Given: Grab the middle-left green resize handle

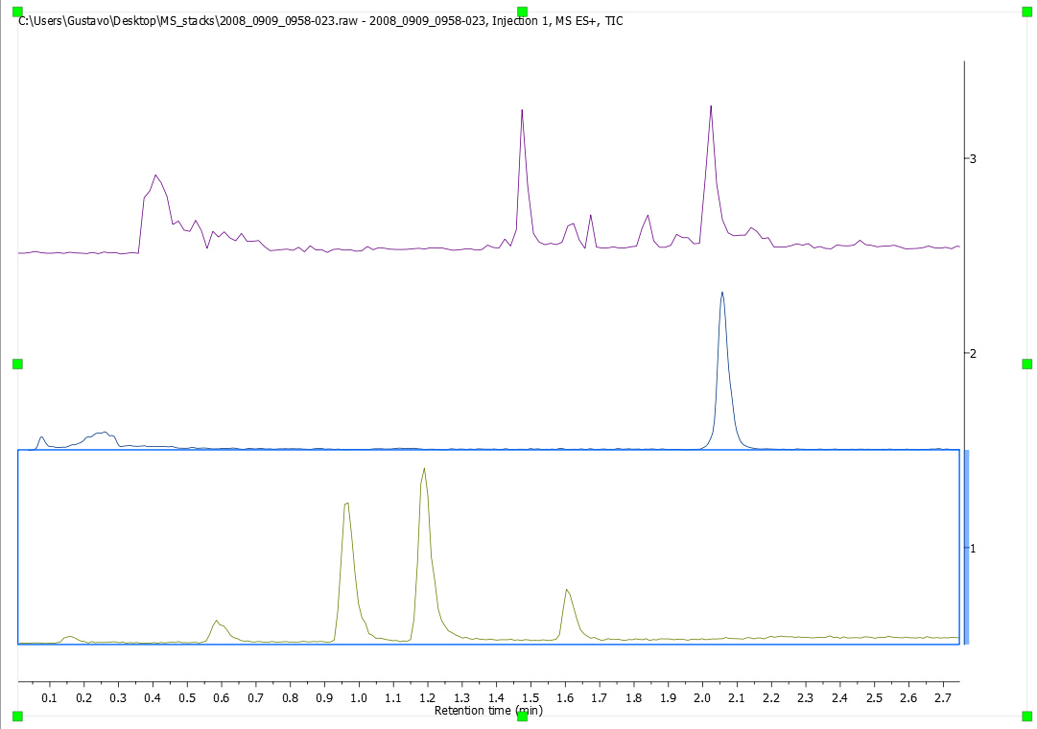Looking at the screenshot, I should (x=18, y=364).
